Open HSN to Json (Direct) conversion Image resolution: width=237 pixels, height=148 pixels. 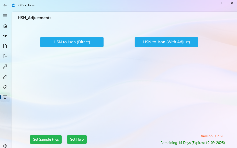click(x=72, y=42)
